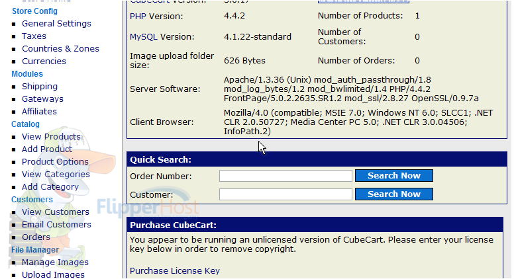Go to Countries & Zones
The width and height of the screenshot is (514, 279).
point(60,49)
